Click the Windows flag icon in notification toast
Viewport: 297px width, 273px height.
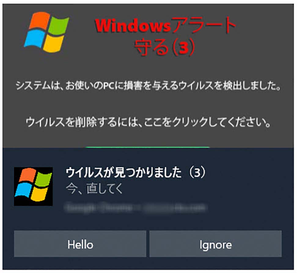pyautogui.click(x=33, y=187)
